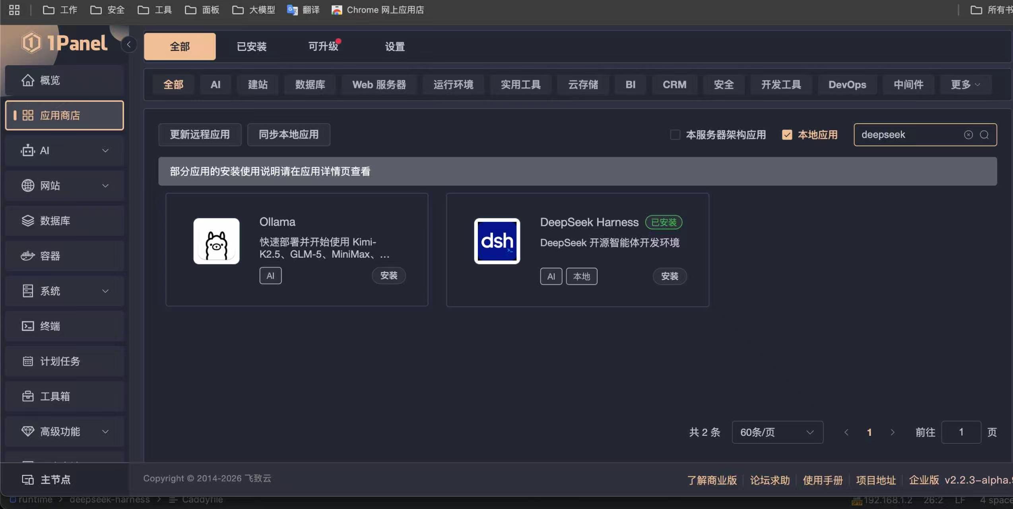Open the 计划任务 scheduled tasks item
This screenshot has width=1013, height=509.
[x=64, y=361]
